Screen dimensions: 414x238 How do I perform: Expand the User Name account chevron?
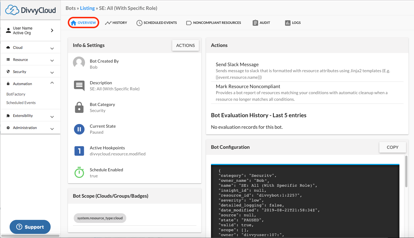coord(52,30)
